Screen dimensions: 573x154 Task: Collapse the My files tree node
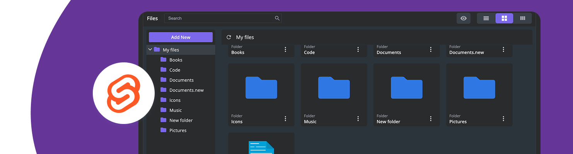pyautogui.click(x=150, y=50)
